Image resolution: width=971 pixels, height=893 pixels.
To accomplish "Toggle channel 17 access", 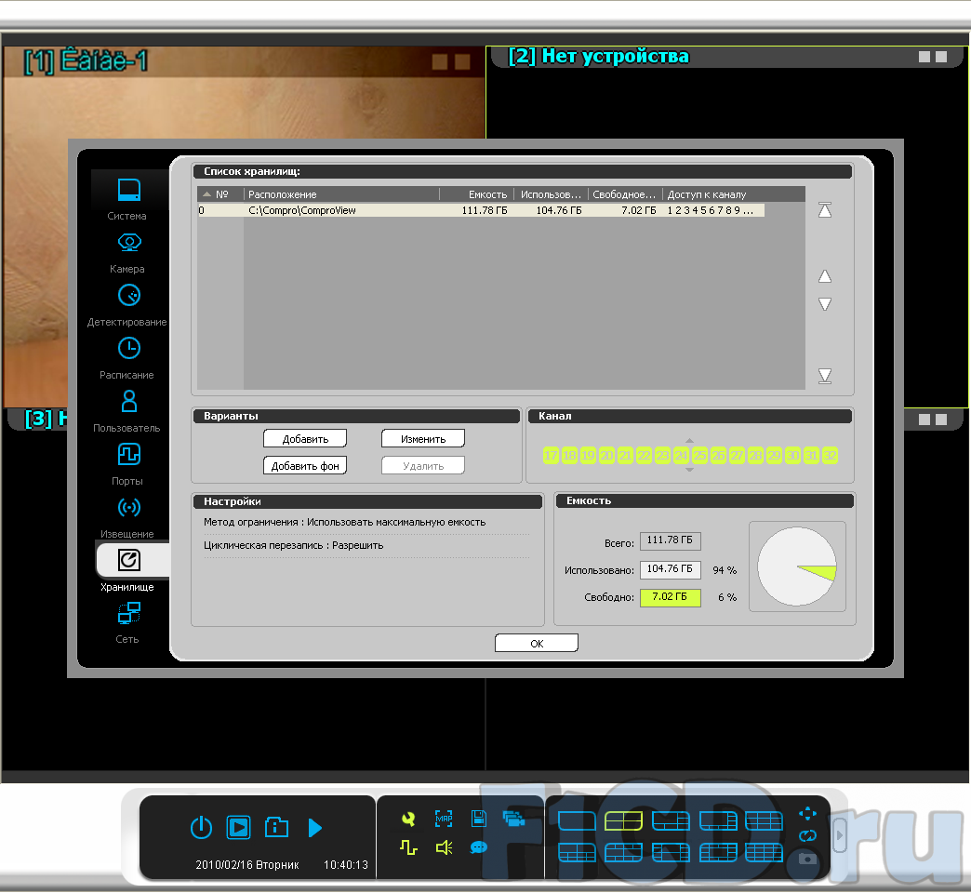I will 551,456.
